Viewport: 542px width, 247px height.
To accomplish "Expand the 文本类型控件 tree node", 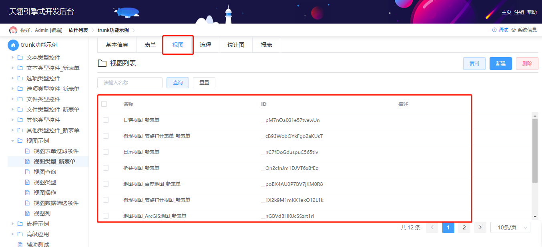I will 13,58.
